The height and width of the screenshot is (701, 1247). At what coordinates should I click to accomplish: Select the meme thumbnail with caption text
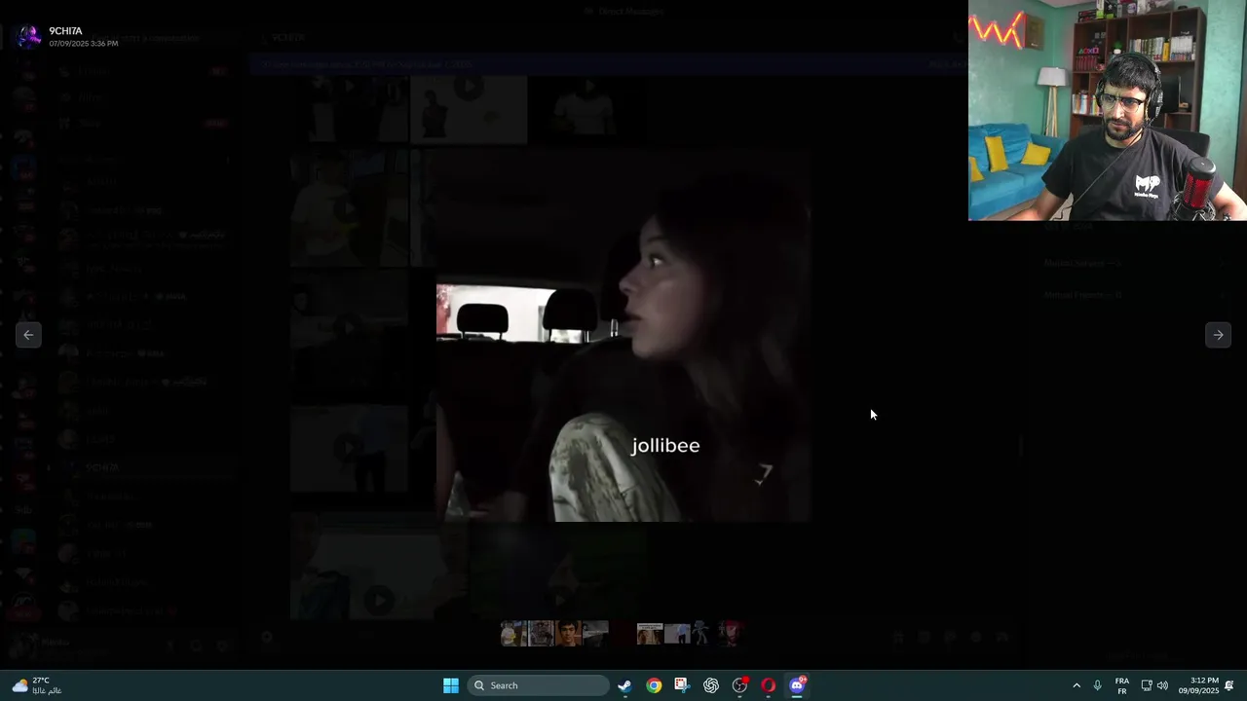[650, 633]
